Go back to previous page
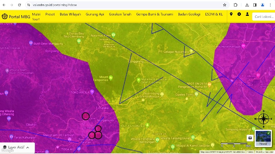This screenshot has height=154, width=275. point(4,5)
